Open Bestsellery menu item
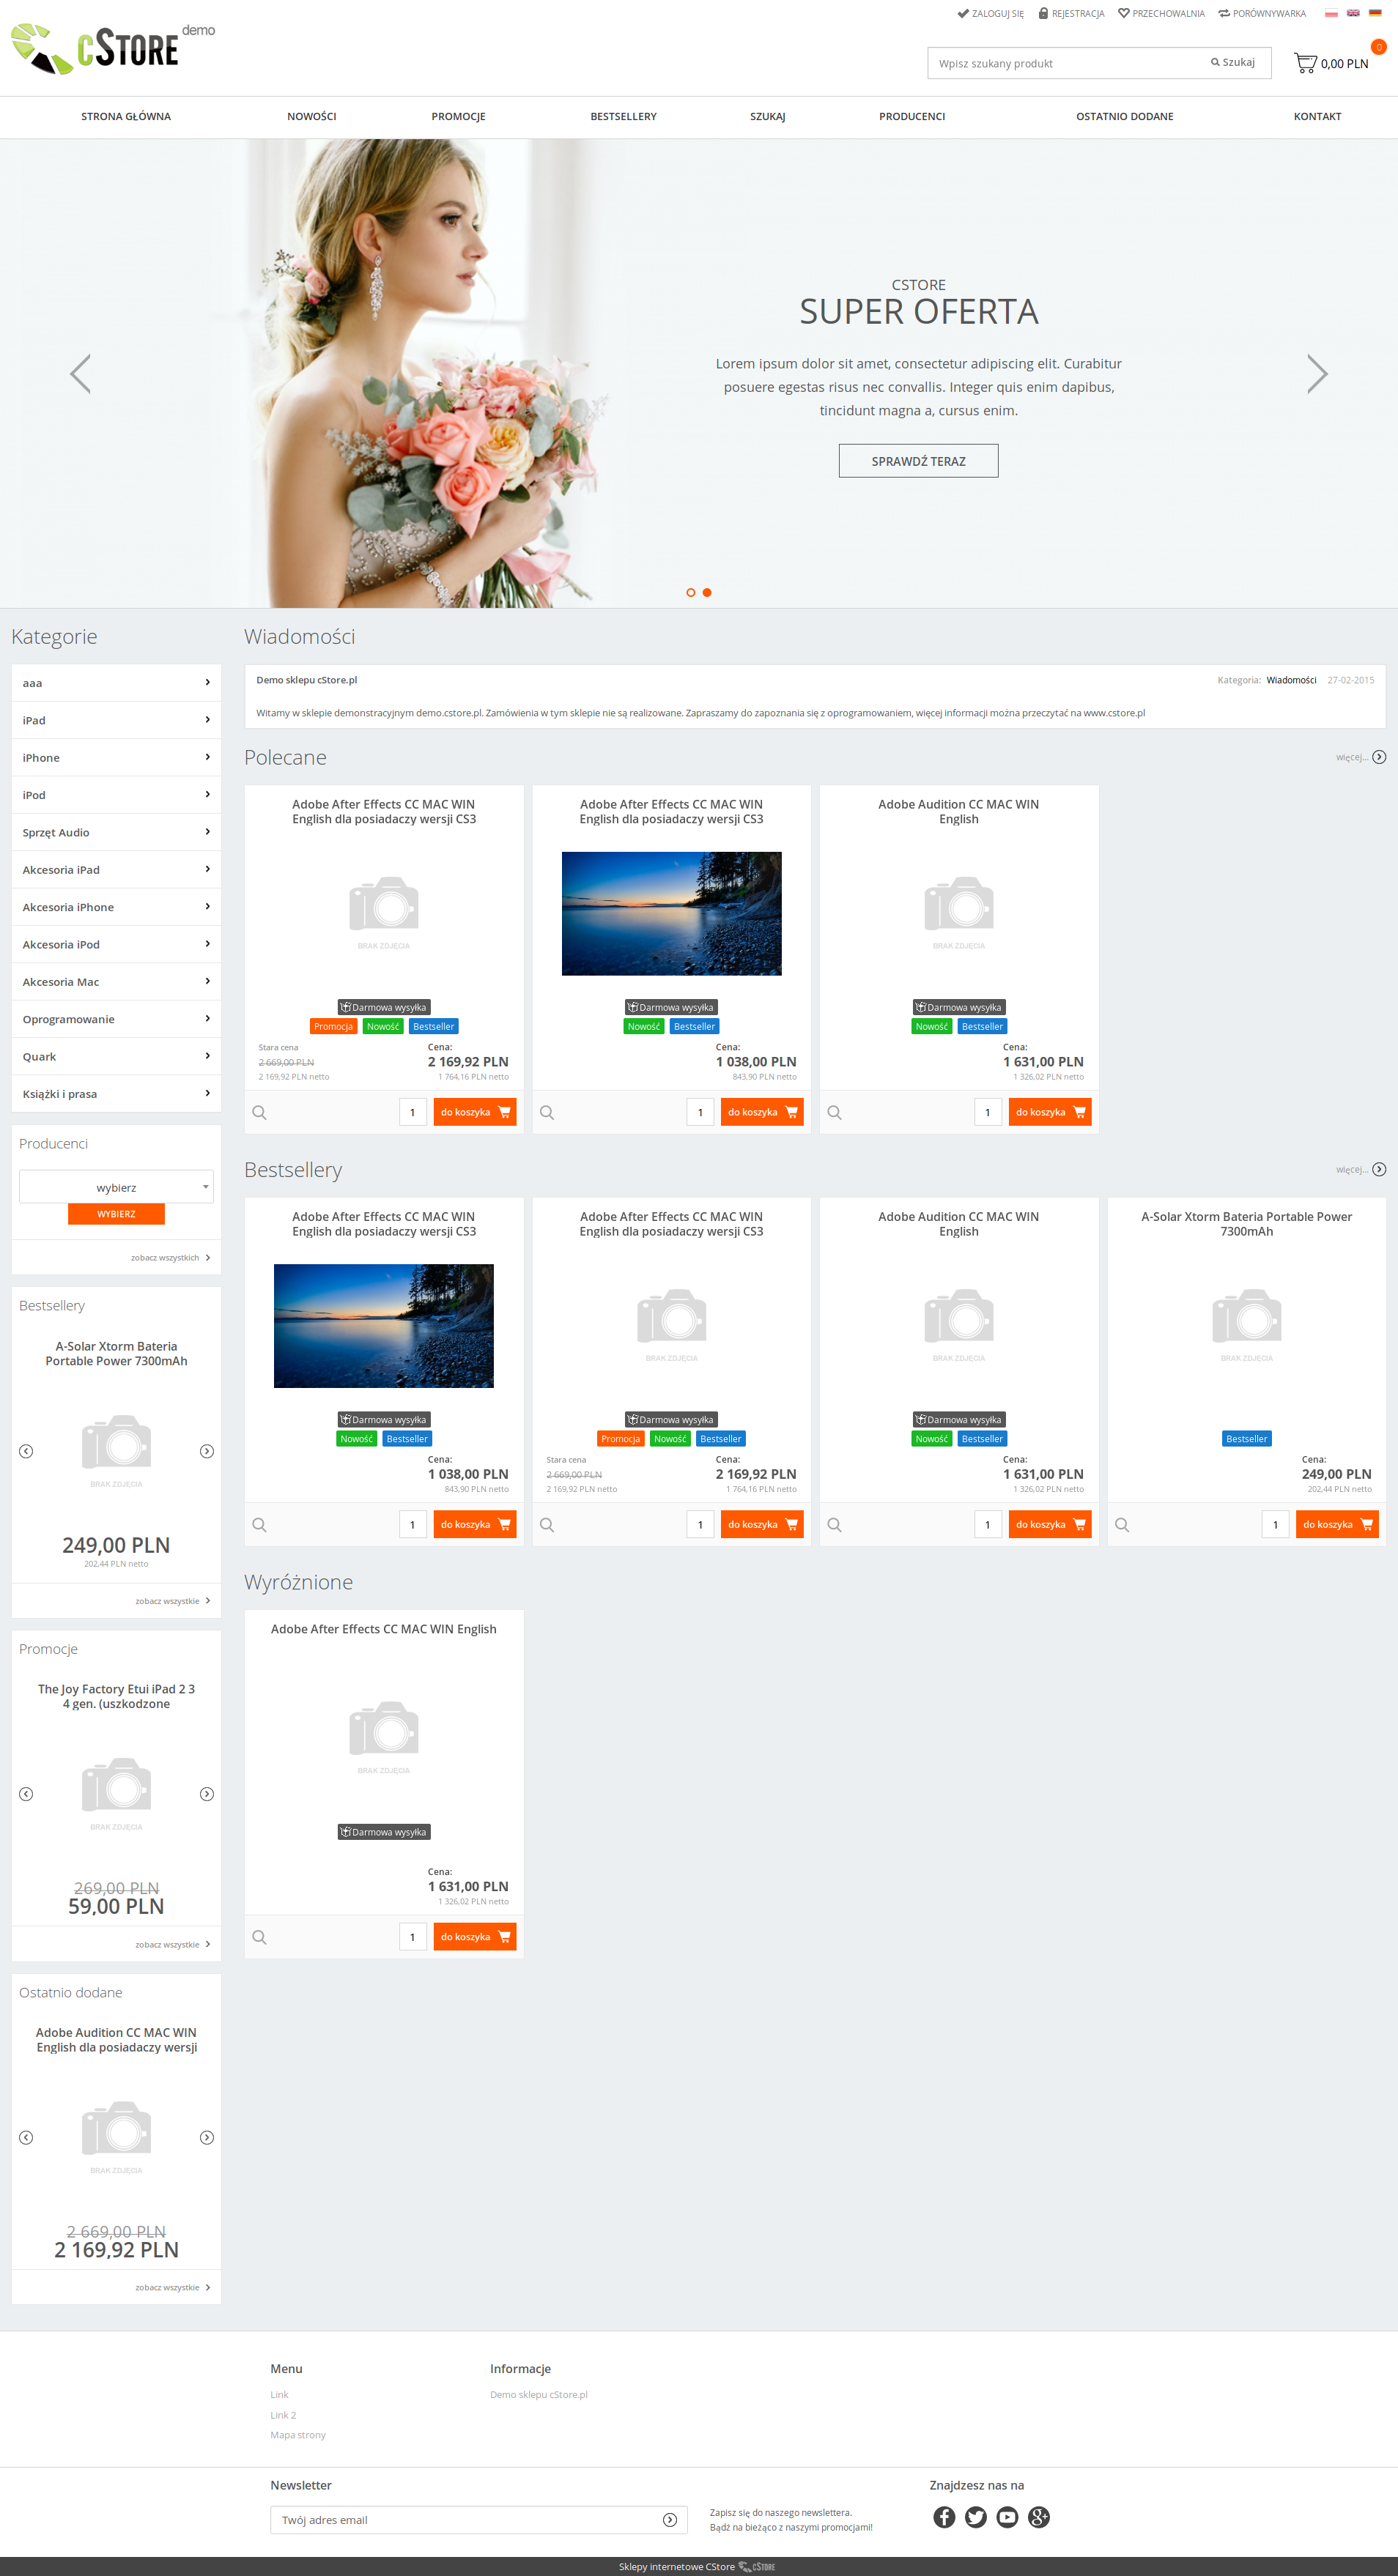1398x2576 pixels. 623,117
